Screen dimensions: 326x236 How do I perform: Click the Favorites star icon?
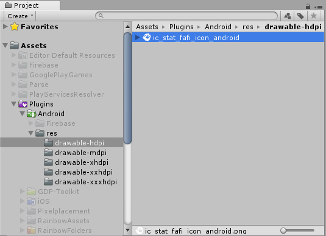point(15,27)
